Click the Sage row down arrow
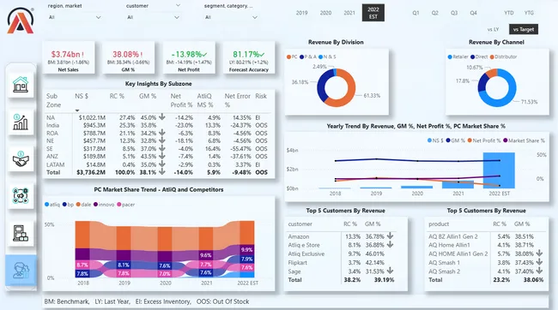The height and width of the screenshot is (310, 558). [x=390, y=271]
